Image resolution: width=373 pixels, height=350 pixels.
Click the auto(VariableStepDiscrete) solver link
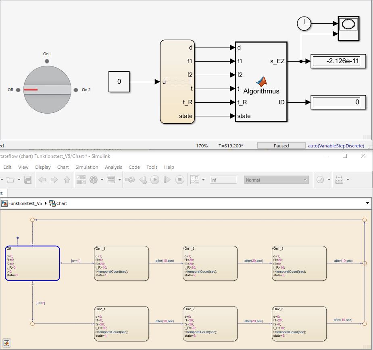pos(336,146)
